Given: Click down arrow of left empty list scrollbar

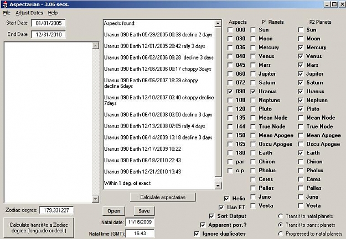Looking at the screenshot, I should 95,199.
